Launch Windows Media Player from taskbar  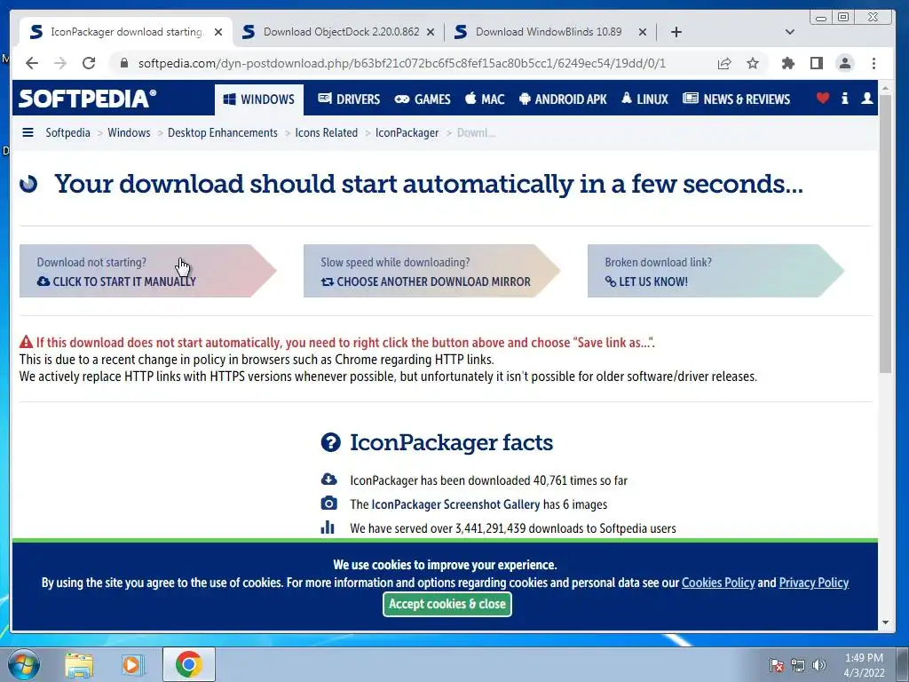coord(131,664)
